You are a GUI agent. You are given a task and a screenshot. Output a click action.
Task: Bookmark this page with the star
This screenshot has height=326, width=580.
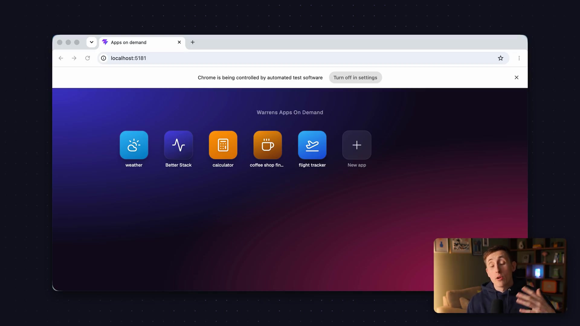click(501, 58)
